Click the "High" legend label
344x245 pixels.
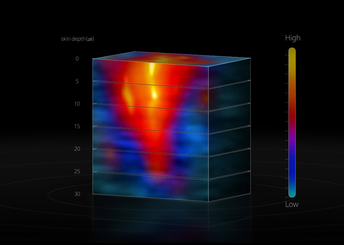[292, 38]
